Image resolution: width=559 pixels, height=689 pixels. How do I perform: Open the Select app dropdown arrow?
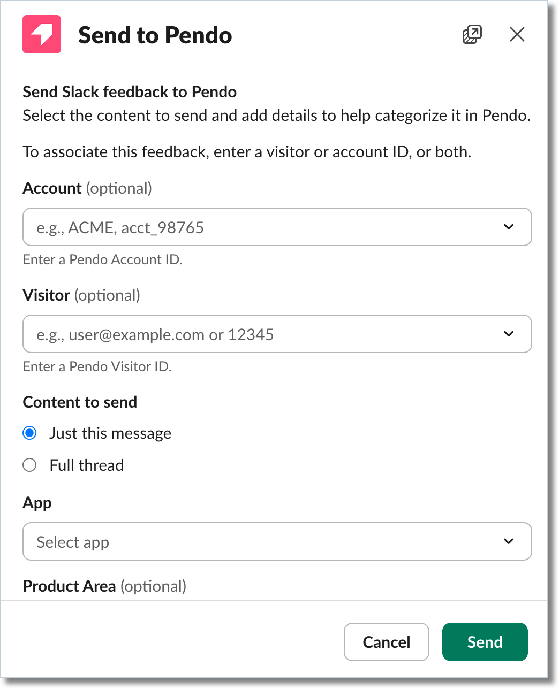509,541
